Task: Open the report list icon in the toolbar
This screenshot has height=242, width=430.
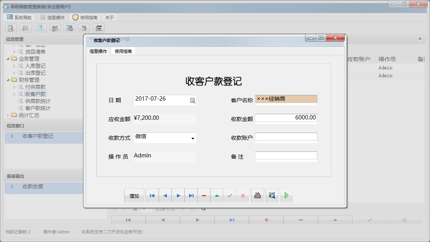Action: (x=25, y=28)
